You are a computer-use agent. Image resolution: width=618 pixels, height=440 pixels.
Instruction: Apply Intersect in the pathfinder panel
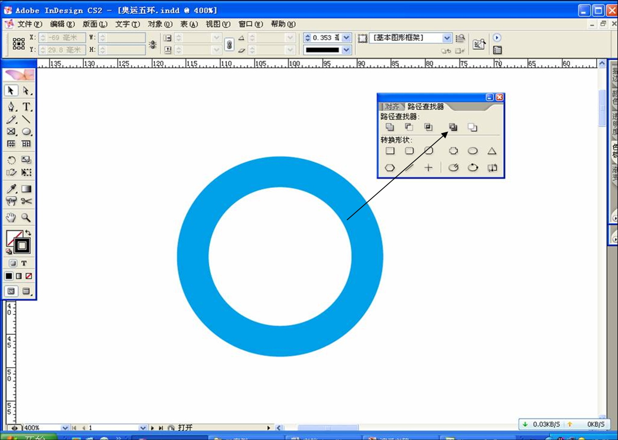(x=428, y=127)
